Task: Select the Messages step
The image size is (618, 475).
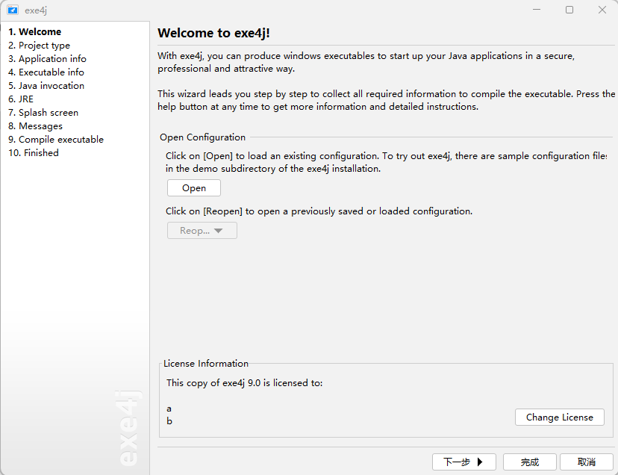Action: [x=36, y=126]
